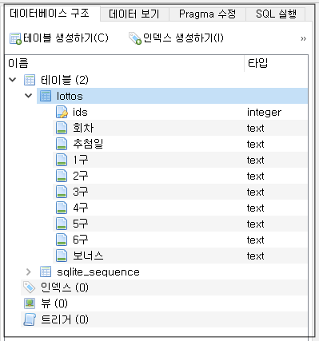Select the 4구 field name

coord(80,208)
